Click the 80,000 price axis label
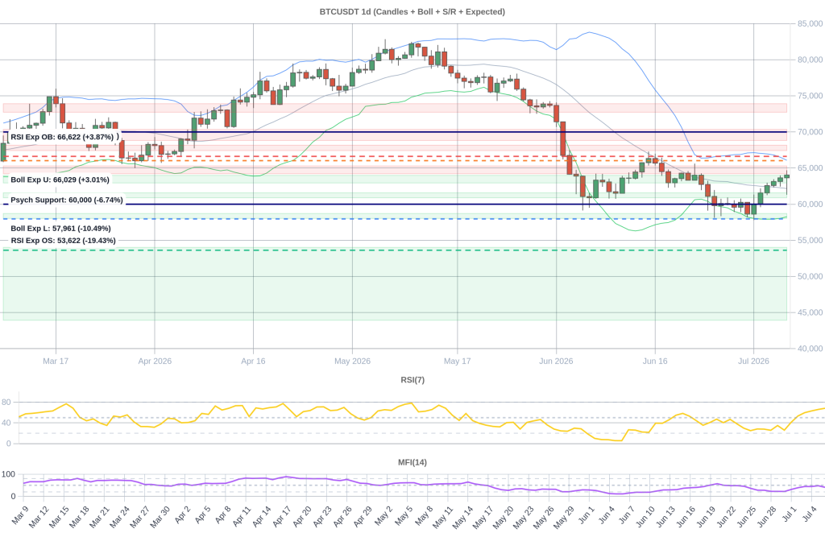825x533 pixels. click(x=810, y=60)
